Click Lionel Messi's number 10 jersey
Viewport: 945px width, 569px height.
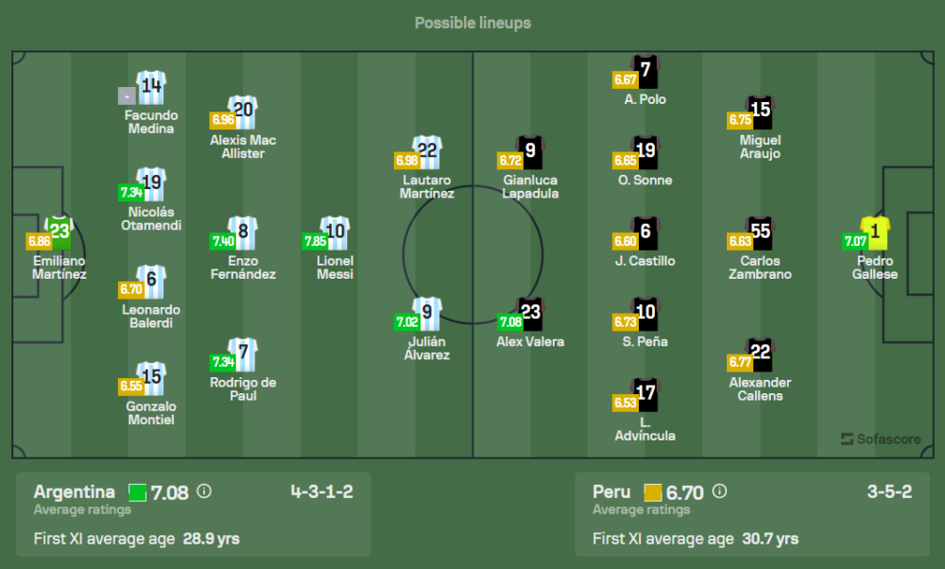[335, 233]
